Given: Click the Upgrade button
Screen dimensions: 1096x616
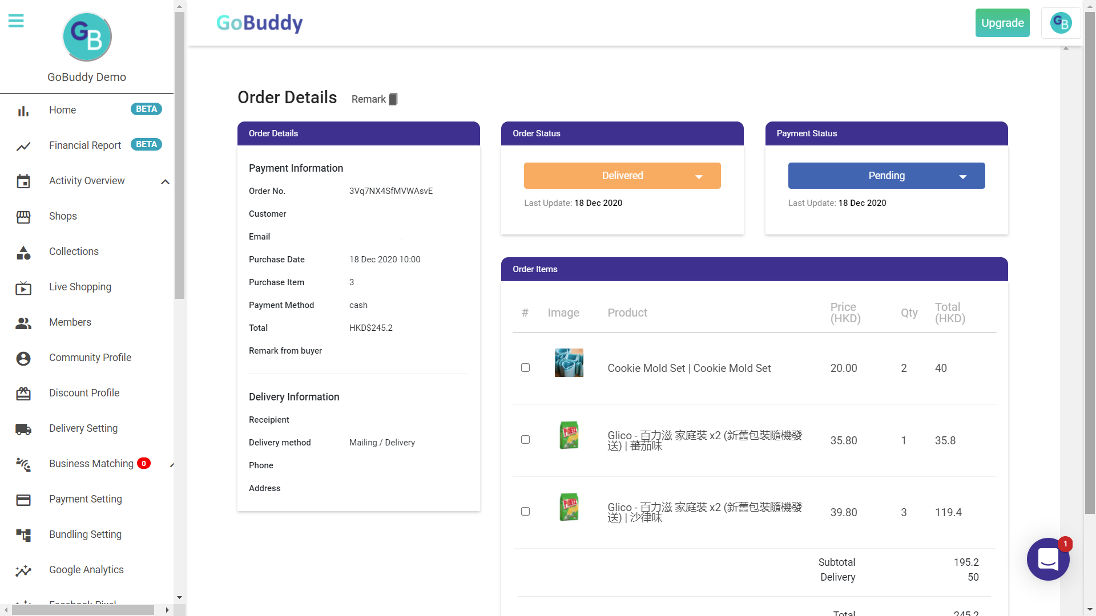Looking at the screenshot, I should [1002, 23].
